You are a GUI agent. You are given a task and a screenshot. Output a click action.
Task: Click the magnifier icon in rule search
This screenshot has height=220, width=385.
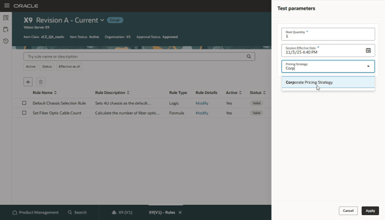tap(248, 56)
